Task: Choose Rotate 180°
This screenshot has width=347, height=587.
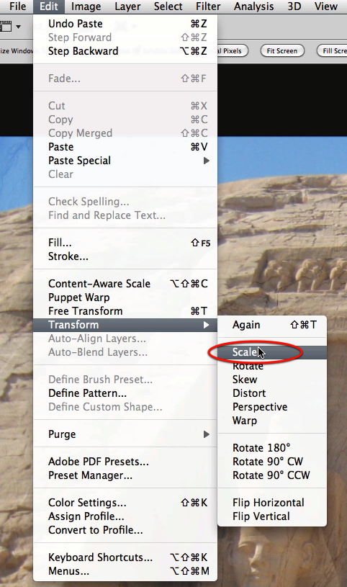Action: pos(272,448)
